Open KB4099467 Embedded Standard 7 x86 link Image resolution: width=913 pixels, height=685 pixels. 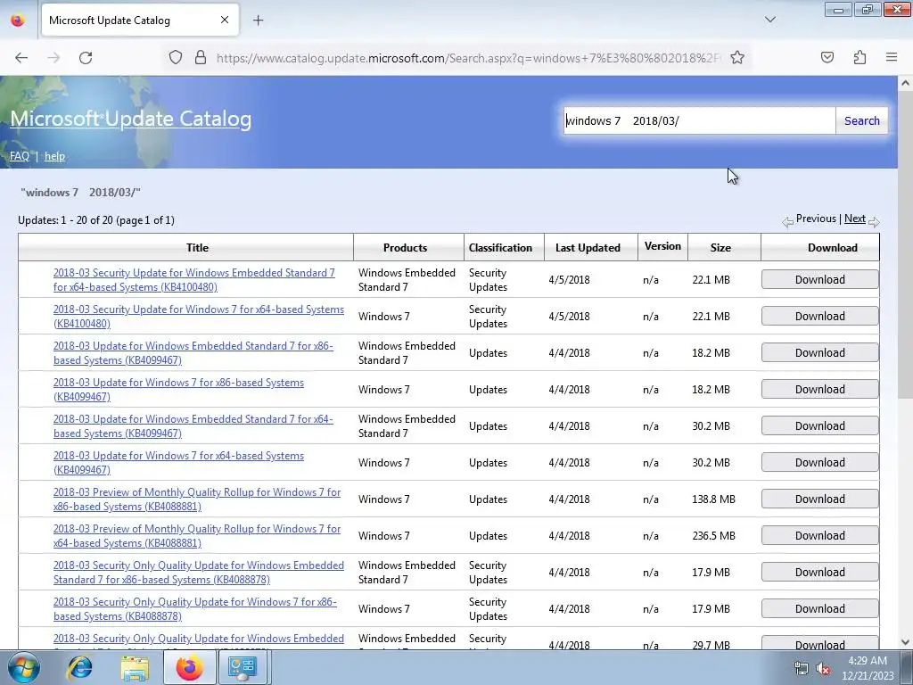click(193, 353)
